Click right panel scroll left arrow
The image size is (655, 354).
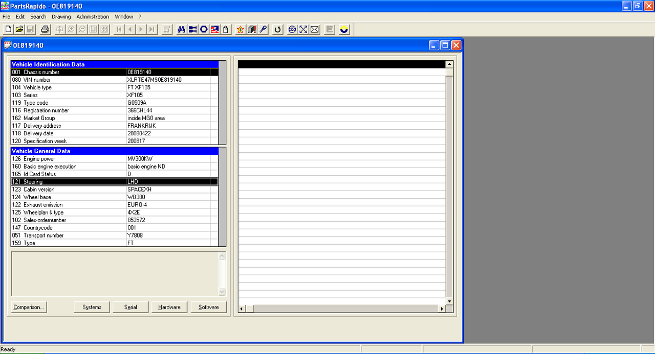(x=242, y=309)
